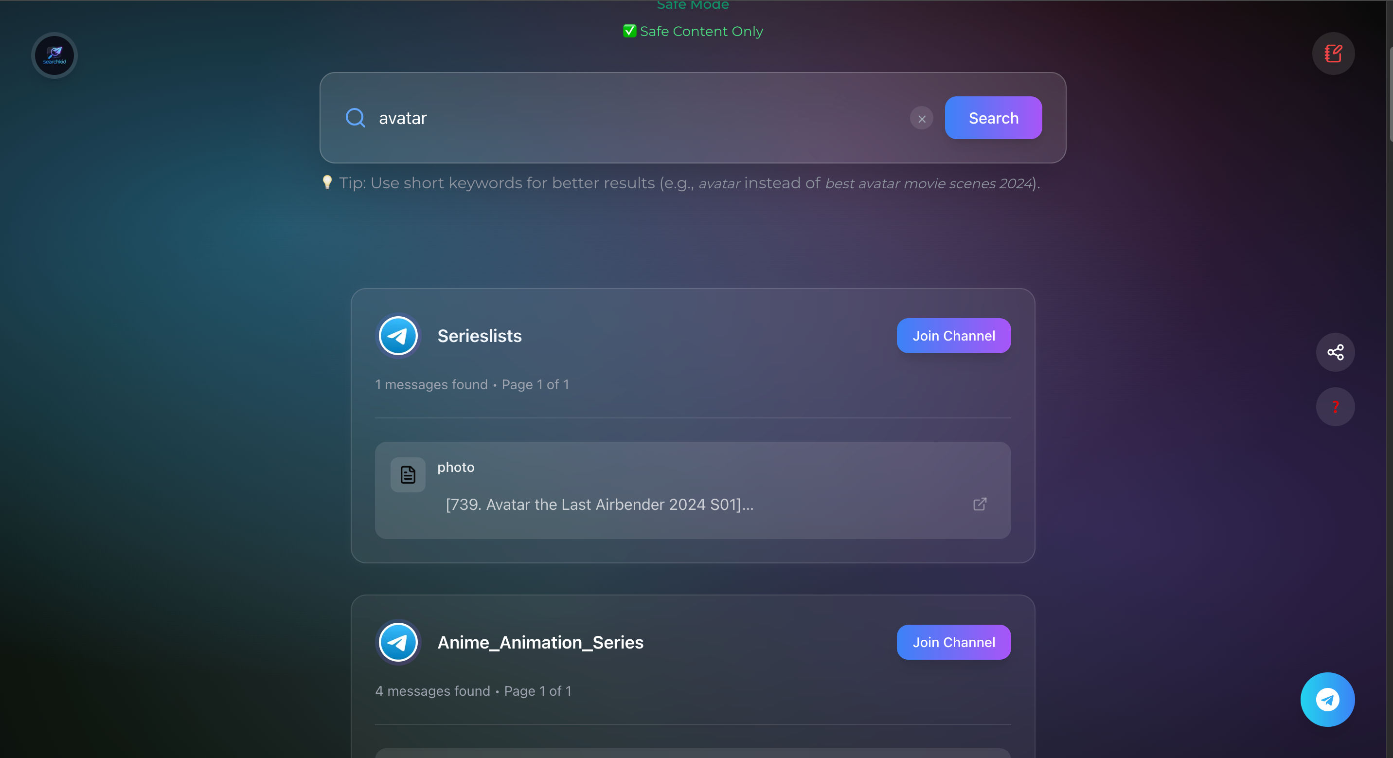This screenshot has width=1393, height=758.
Task: Join the Serieslists channel
Action: [x=953, y=336]
